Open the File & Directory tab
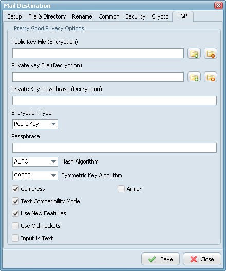This screenshot has height=271, width=226. (x=47, y=16)
